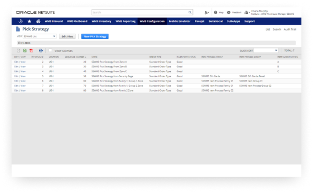Sort by Sequence Number column header
313x193 pixels.
(x=75, y=57)
